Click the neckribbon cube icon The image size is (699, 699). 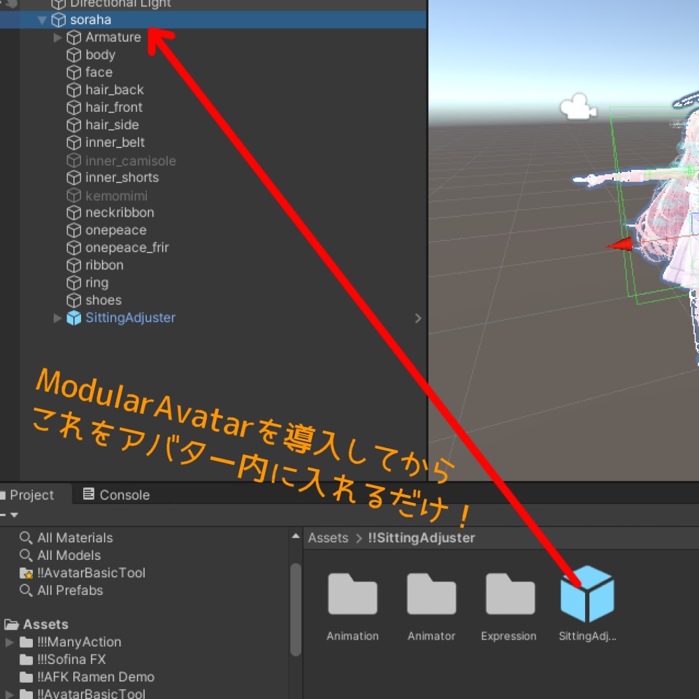click(73, 212)
